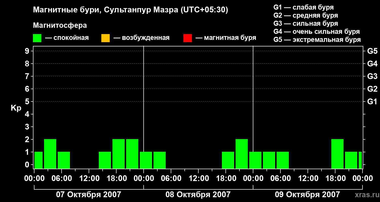Viewport: 380px width, 202px height.
Task: Click "G5 — экстремальная буря" description
Action: [317, 40]
